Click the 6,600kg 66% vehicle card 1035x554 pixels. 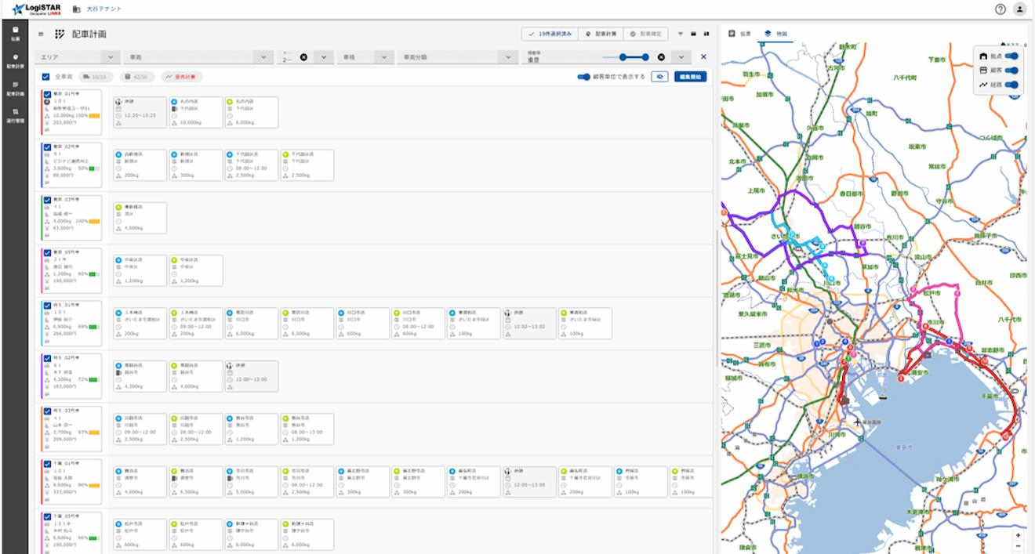tap(71, 533)
